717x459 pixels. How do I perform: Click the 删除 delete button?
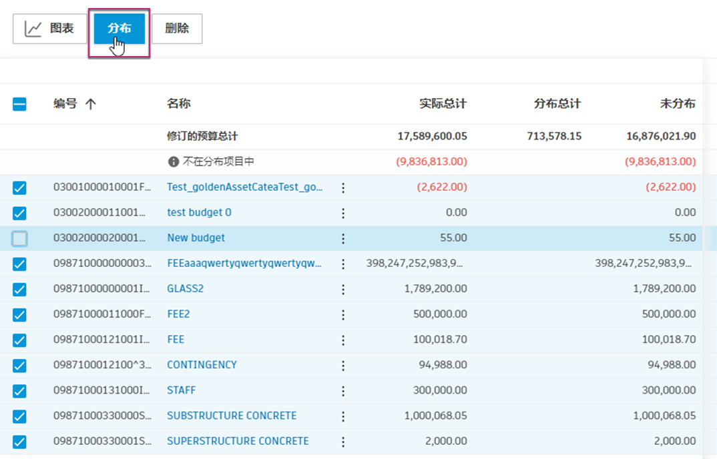(177, 29)
